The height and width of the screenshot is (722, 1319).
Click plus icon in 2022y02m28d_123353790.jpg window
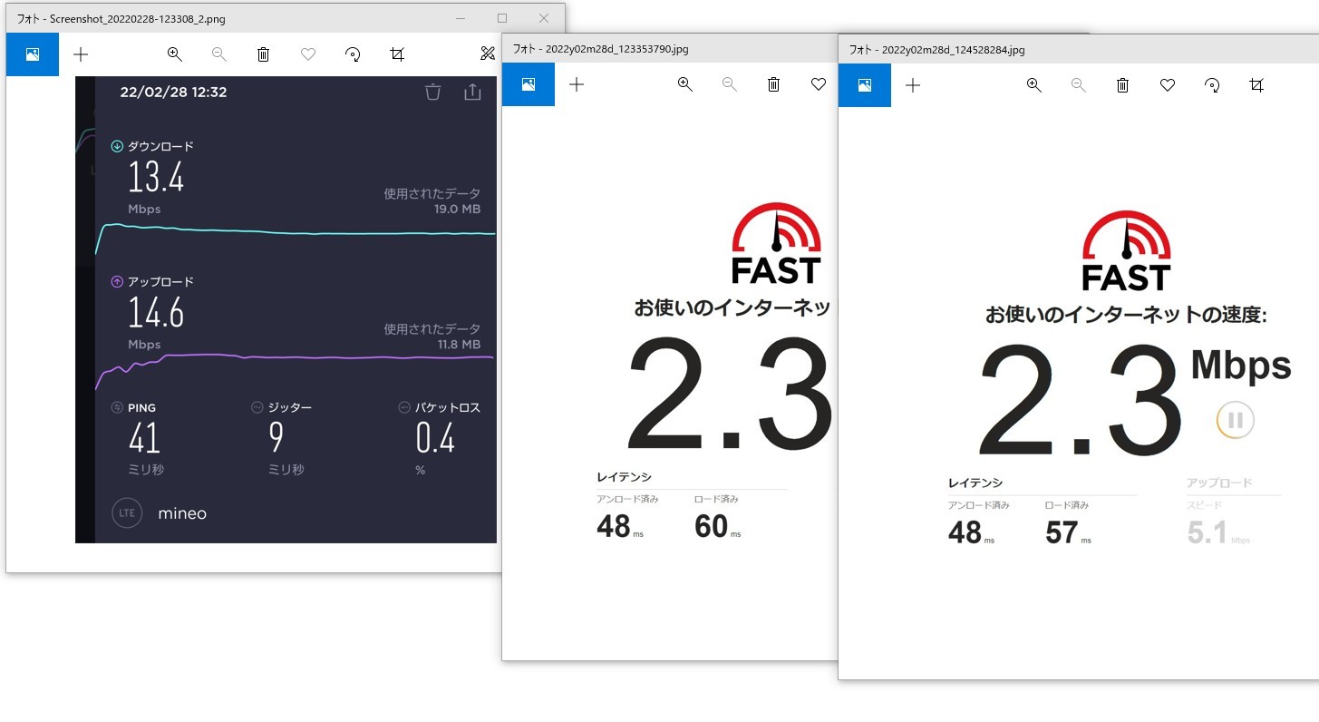(577, 84)
